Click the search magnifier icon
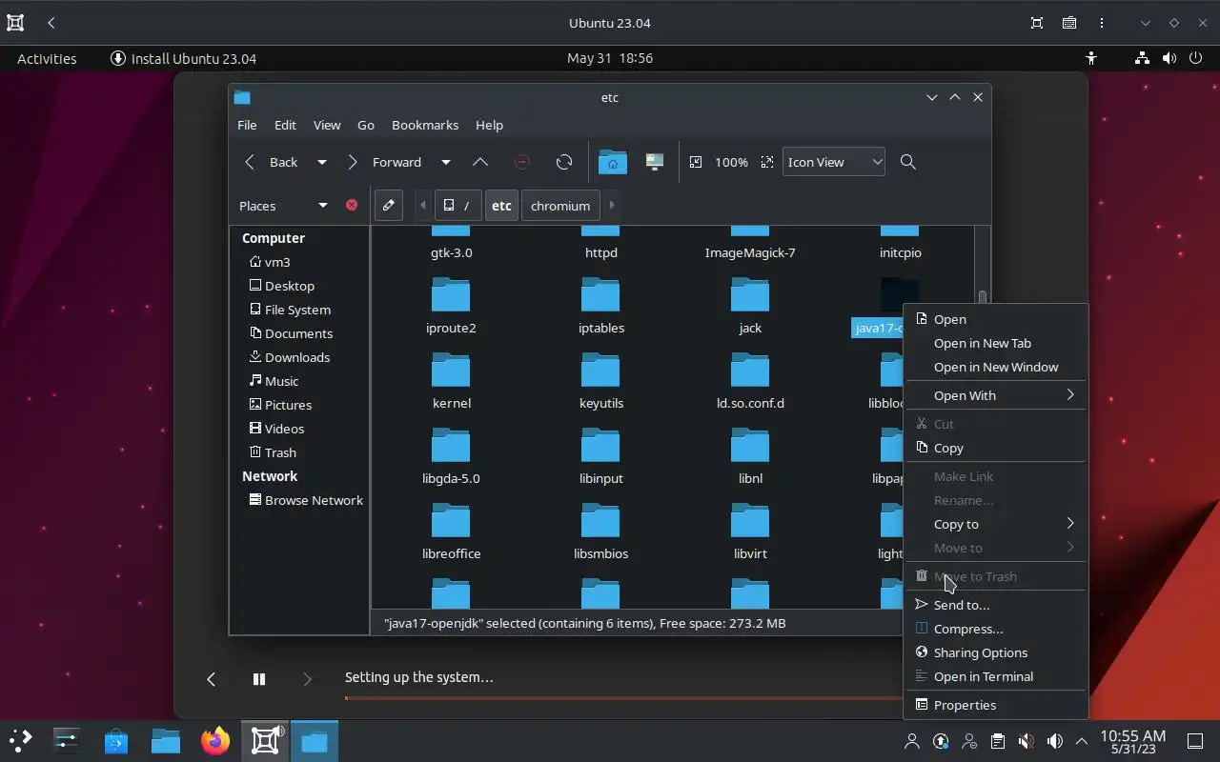Viewport: 1220px width, 762px height. (908, 162)
